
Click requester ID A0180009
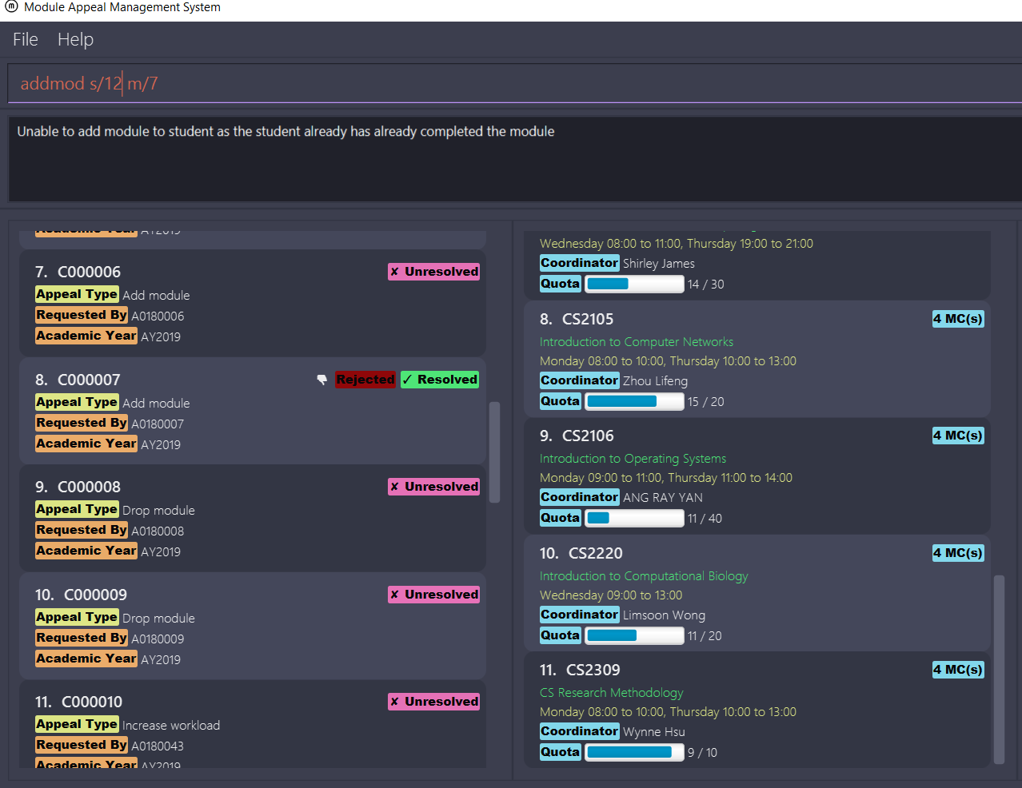coord(158,639)
